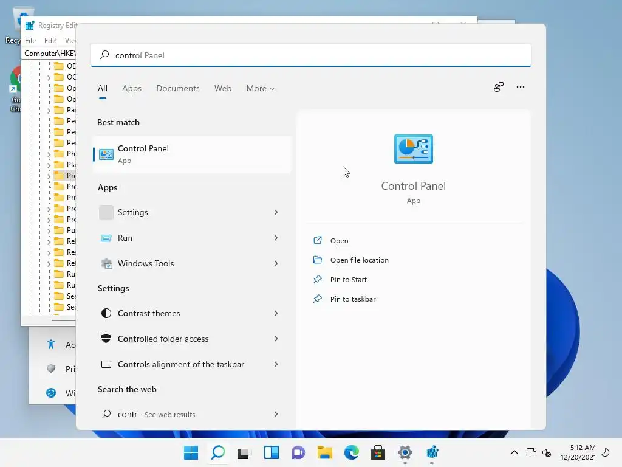The height and width of the screenshot is (467, 622).
Task: Click the Pin to Start pin icon
Action: 317,279
